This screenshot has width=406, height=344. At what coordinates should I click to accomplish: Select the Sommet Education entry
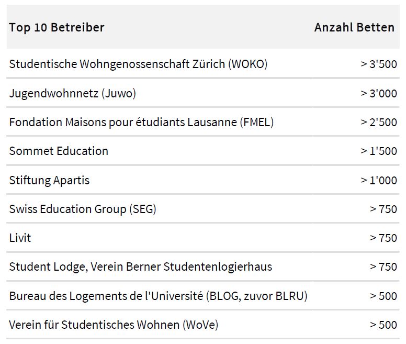tap(59, 151)
